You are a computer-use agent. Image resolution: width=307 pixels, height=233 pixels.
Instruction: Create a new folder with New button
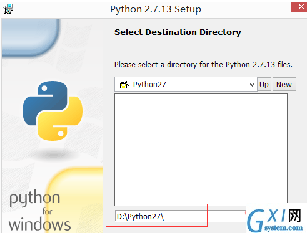tap(284, 85)
